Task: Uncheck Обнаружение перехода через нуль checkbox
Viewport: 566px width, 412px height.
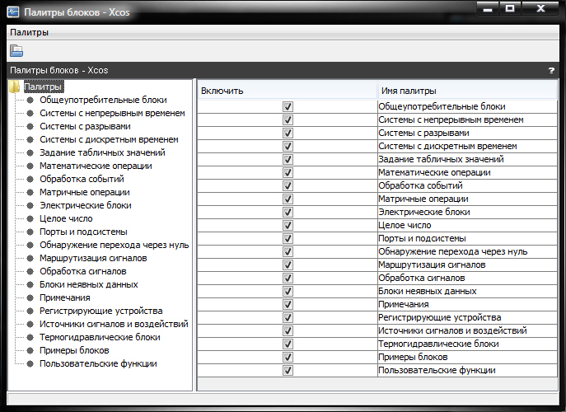Action: pos(288,251)
